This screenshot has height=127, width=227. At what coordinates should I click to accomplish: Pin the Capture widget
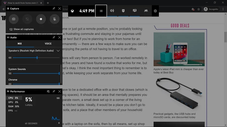pos(54,9)
